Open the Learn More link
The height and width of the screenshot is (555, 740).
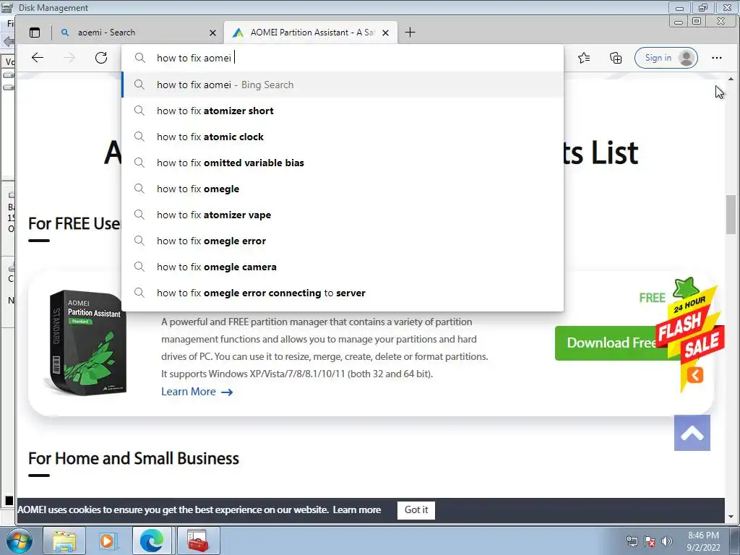[197, 392]
